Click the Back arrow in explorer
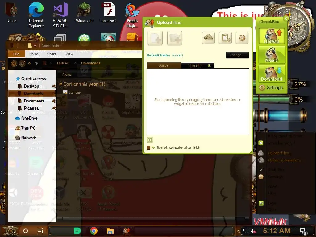316x237 pixels. 14,64
